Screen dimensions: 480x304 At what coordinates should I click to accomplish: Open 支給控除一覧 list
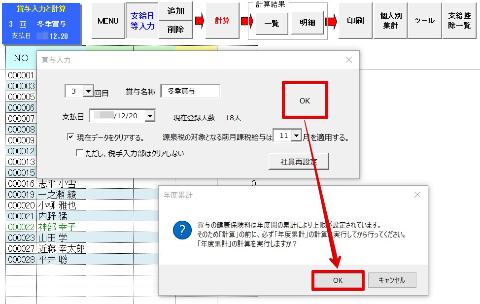tap(459, 21)
